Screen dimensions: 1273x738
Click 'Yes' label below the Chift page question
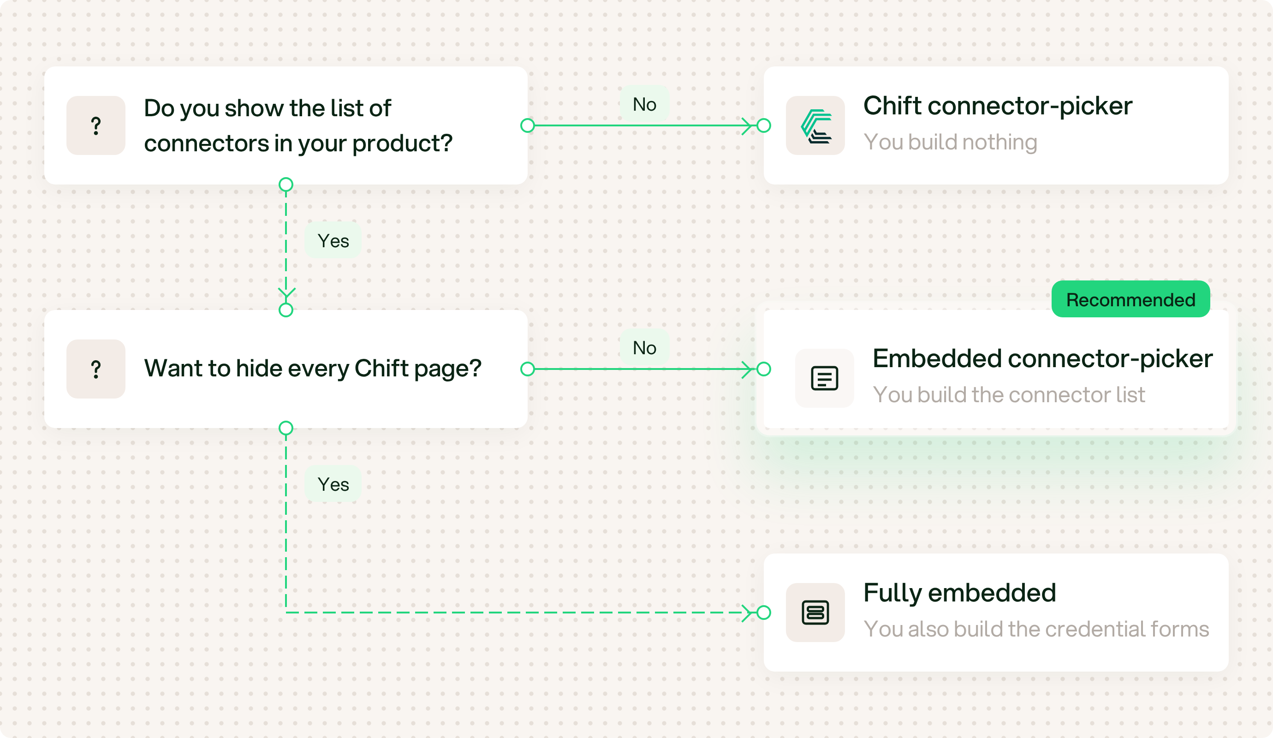click(x=333, y=484)
